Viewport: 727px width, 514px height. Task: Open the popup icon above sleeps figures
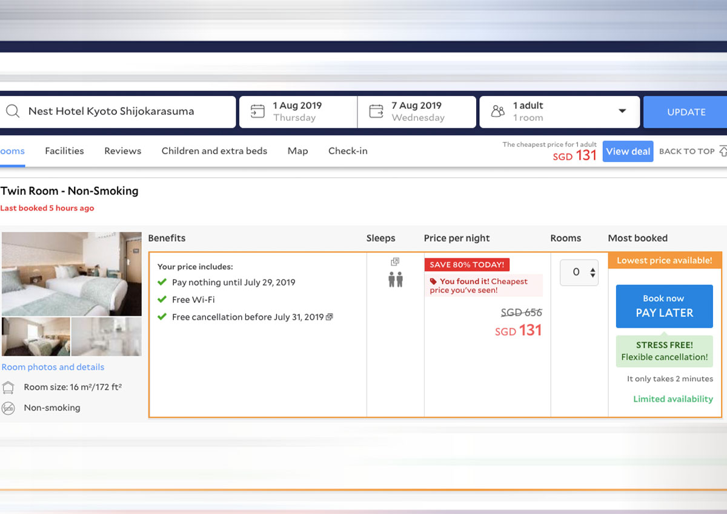[x=395, y=262]
